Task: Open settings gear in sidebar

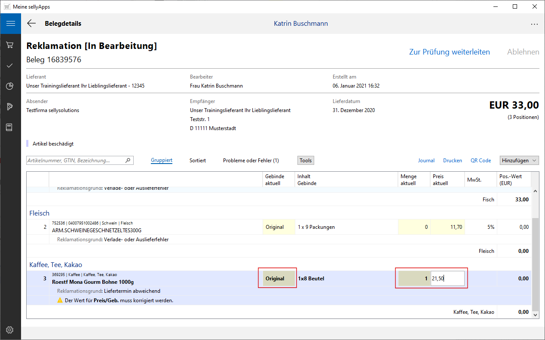Action: (10, 330)
